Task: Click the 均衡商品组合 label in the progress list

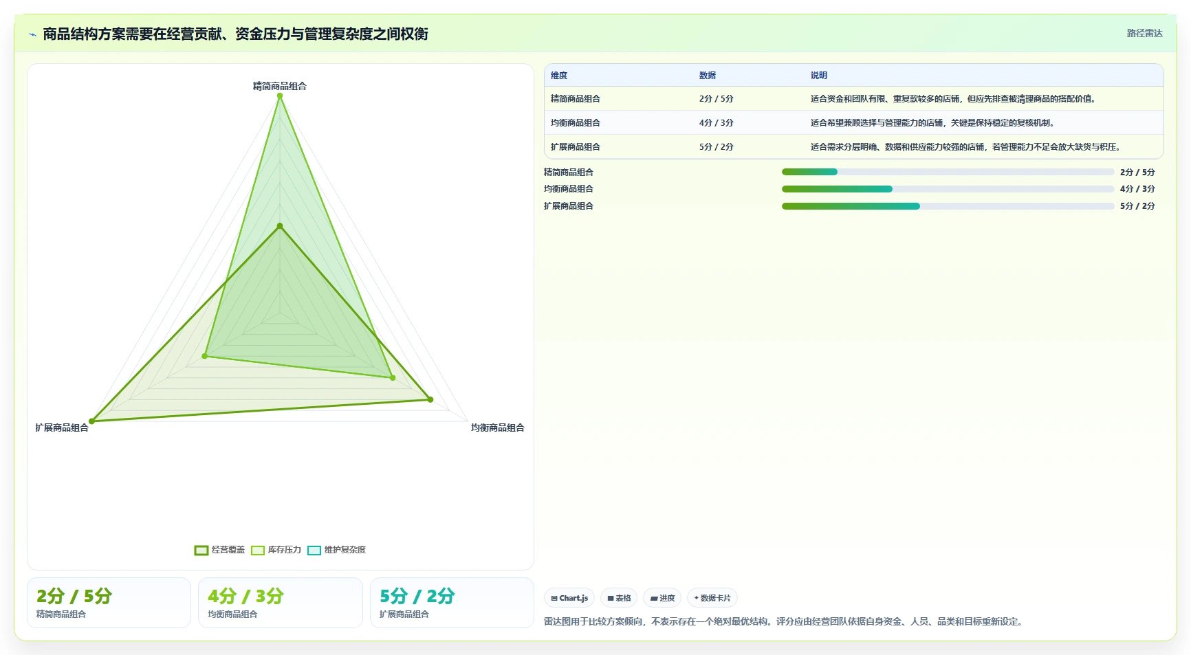Action: [x=569, y=188]
